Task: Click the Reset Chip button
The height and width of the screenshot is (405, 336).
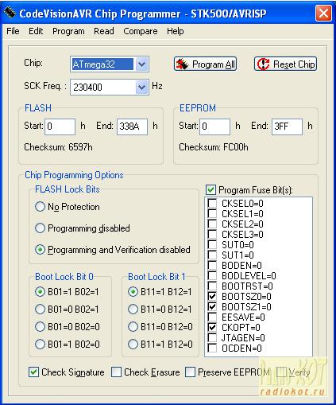Action: click(285, 64)
